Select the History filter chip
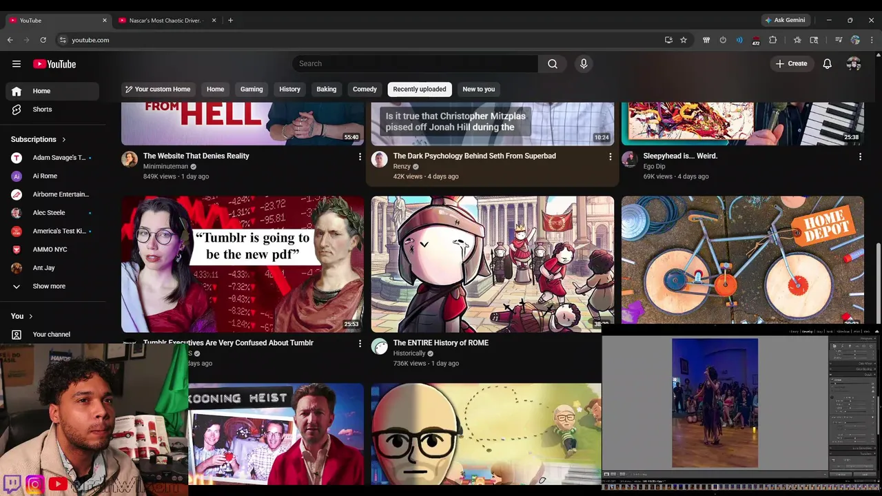 coord(289,89)
